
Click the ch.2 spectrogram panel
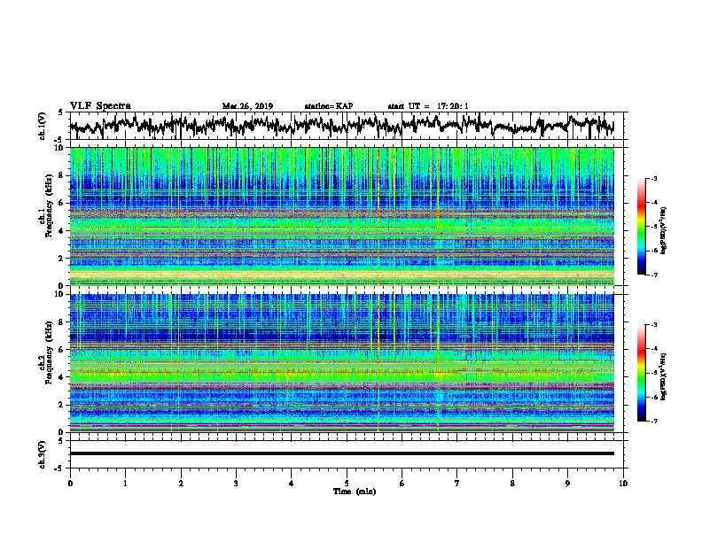click(x=342, y=363)
